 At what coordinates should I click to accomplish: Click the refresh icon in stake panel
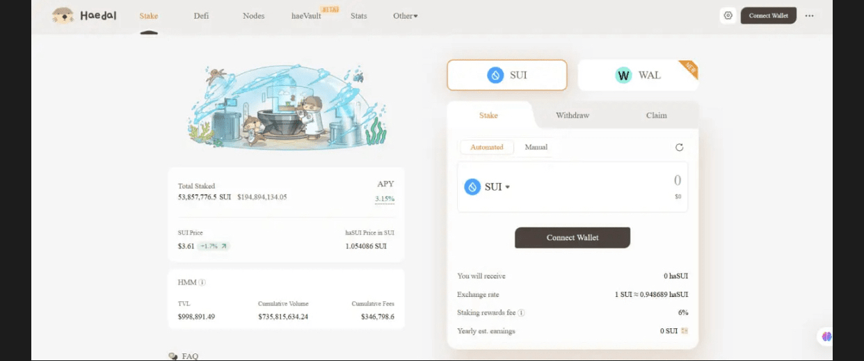679,147
